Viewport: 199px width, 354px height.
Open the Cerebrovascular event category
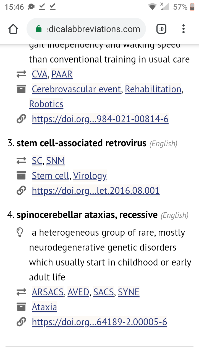[x=76, y=89]
